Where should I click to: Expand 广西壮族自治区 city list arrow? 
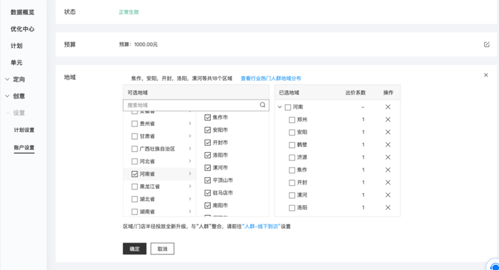coord(190,149)
